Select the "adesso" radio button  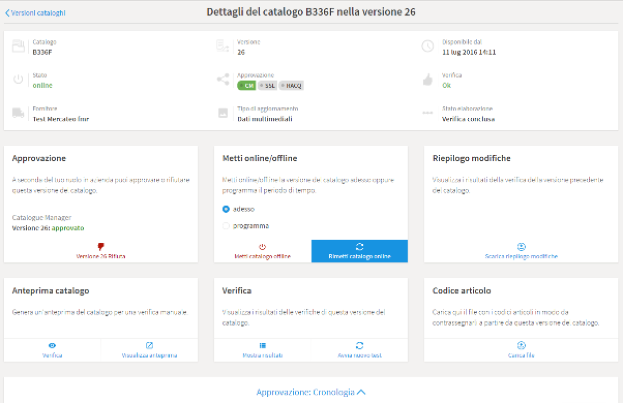pyautogui.click(x=226, y=209)
